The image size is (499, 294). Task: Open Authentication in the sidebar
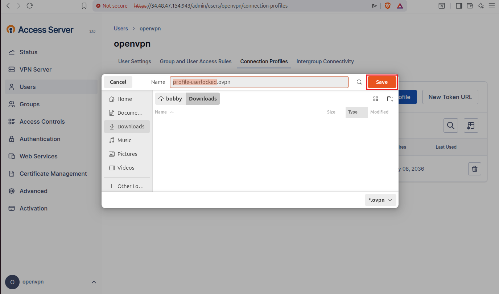[51, 139]
